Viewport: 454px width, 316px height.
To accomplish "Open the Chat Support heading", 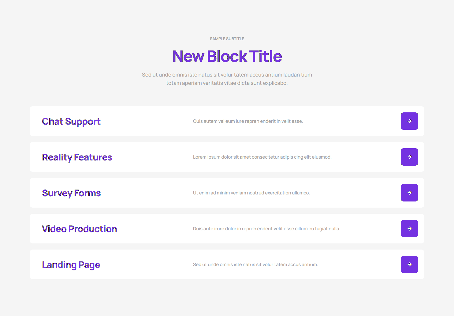I will coord(71,122).
